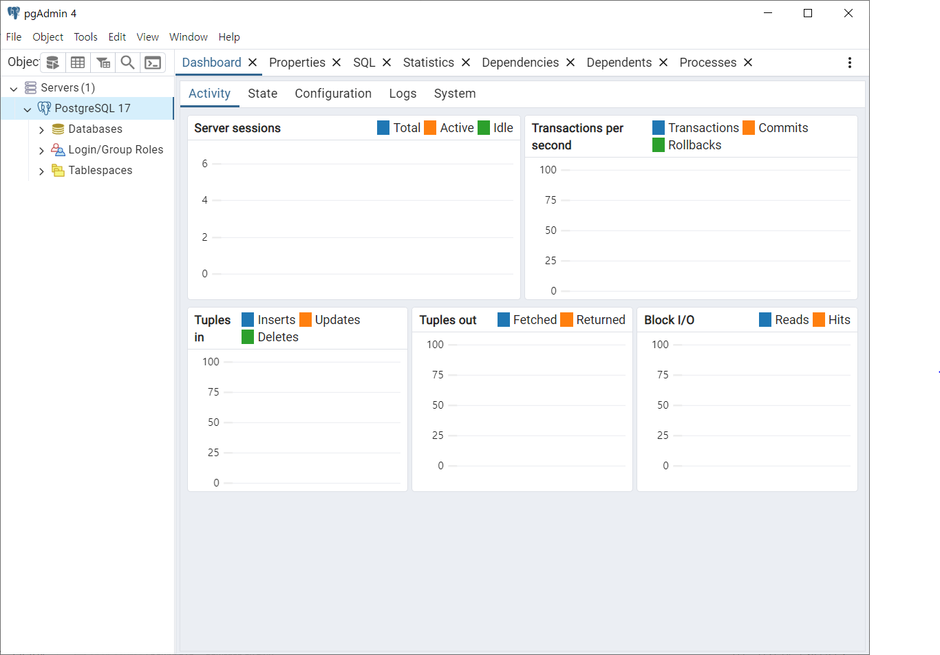The height and width of the screenshot is (655, 940).
Task: Click the Server sessions chart title
Action: pos(237,128)
